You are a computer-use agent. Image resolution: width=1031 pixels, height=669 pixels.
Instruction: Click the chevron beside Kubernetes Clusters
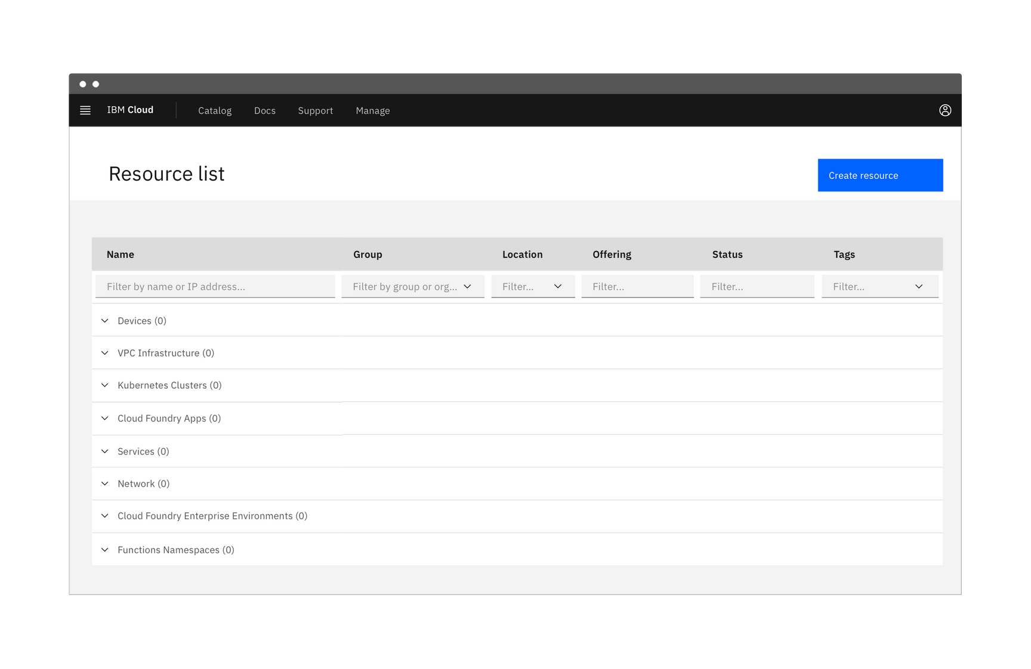pyautogui.click(x=105, y=385)
